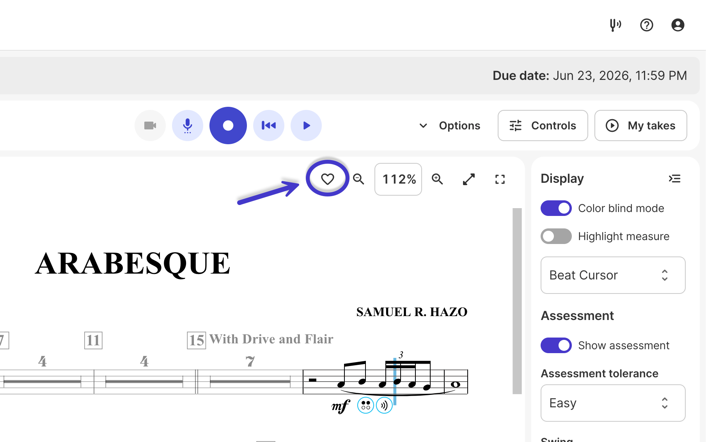Turn off Show assessment toggle

click(x=556, y=345)
